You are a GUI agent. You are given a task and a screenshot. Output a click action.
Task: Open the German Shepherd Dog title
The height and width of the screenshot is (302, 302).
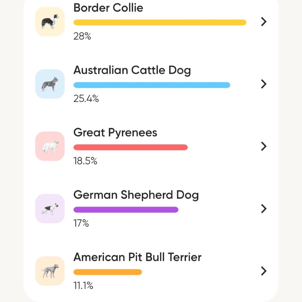click(136, 195)
